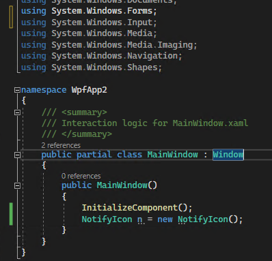Click the WpfApp2 namespace name
The height and width of the screenshot is (261, 272).
[89, 90]
